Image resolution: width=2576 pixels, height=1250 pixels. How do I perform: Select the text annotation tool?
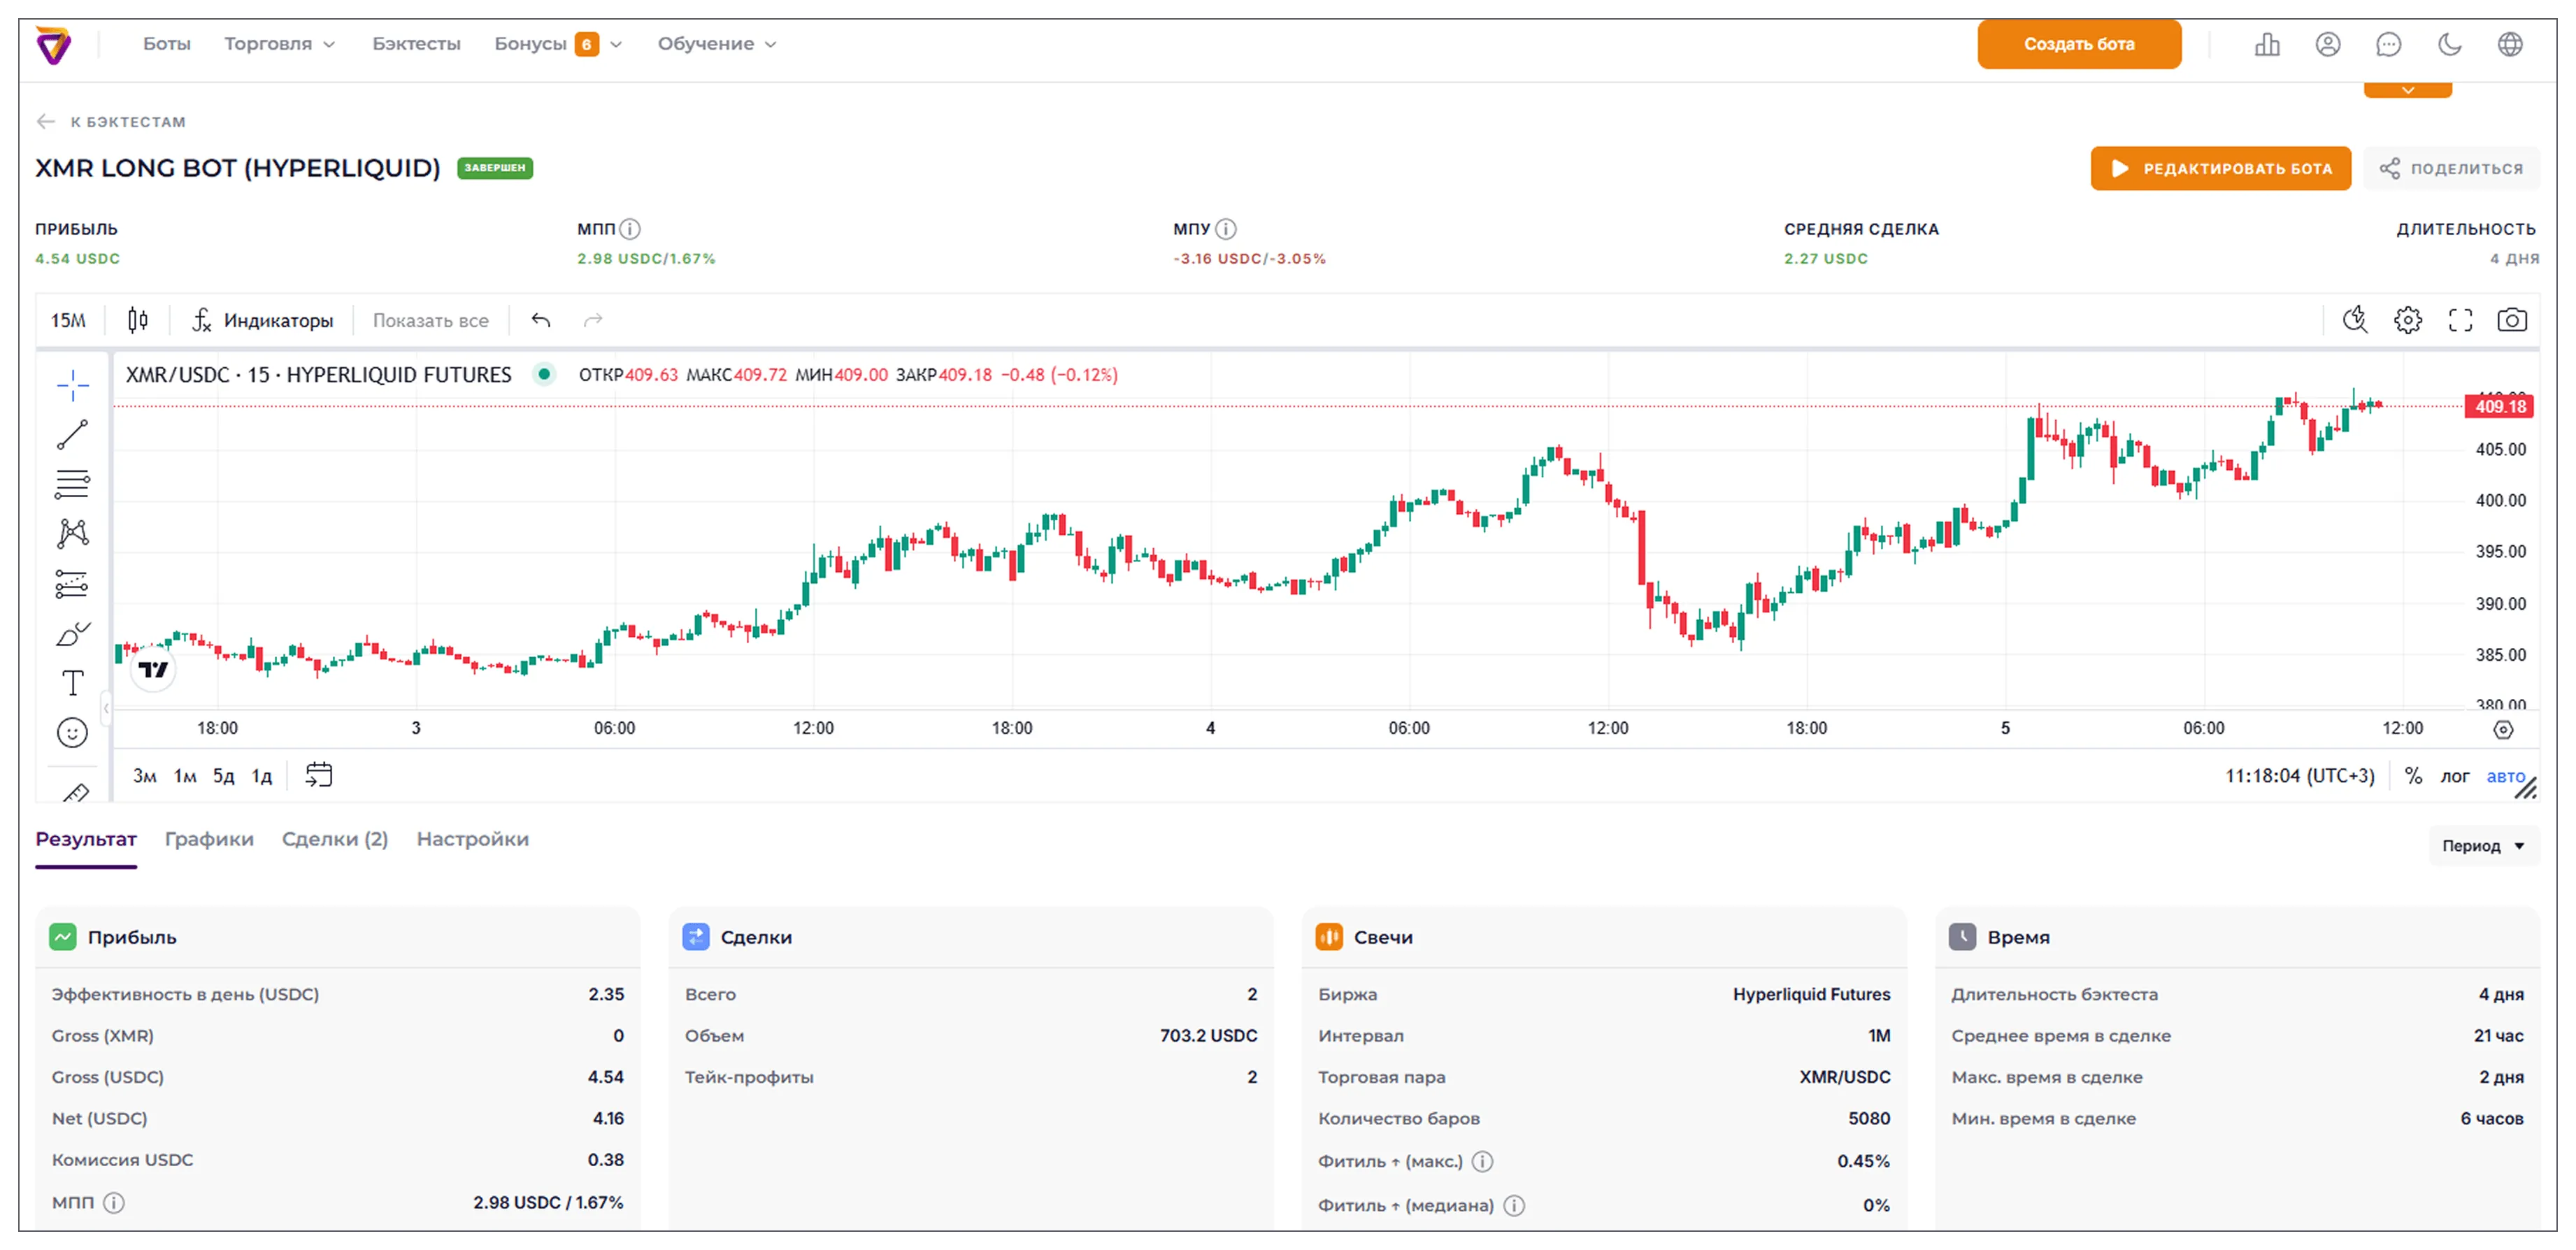[73, 683]
